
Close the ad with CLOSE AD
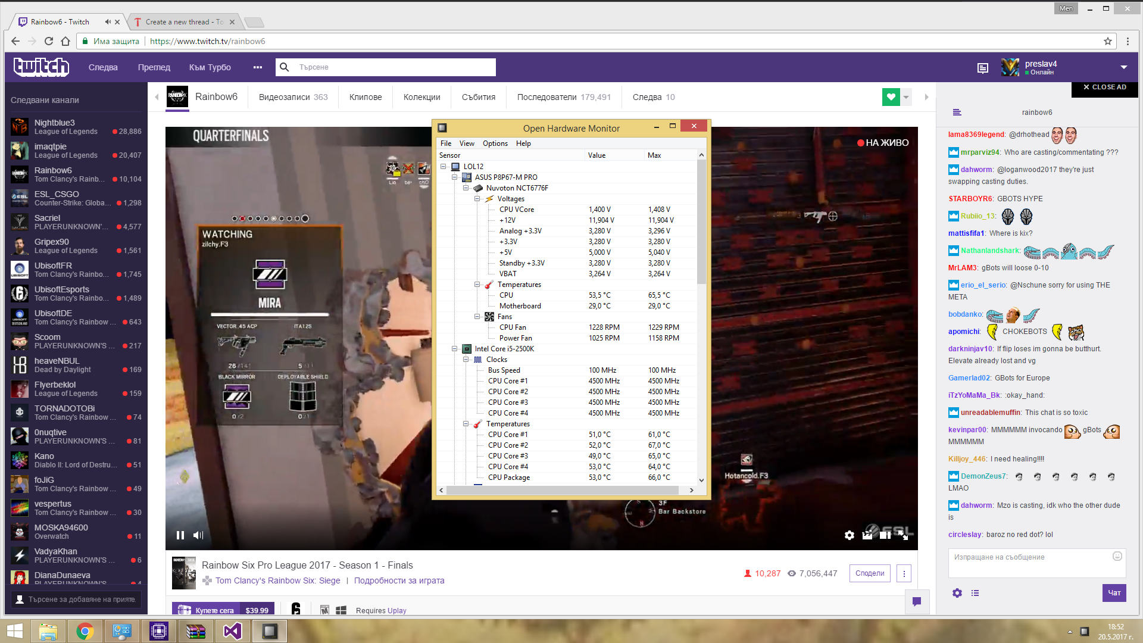(1105, 87)
